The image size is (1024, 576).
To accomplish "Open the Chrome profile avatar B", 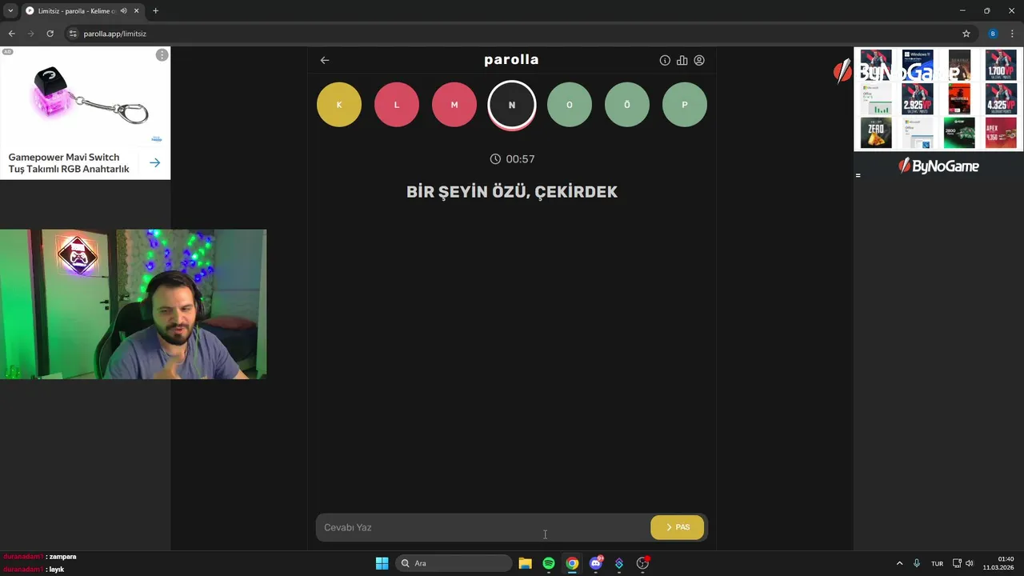I will pyautogui.click(x=993, y=34).
